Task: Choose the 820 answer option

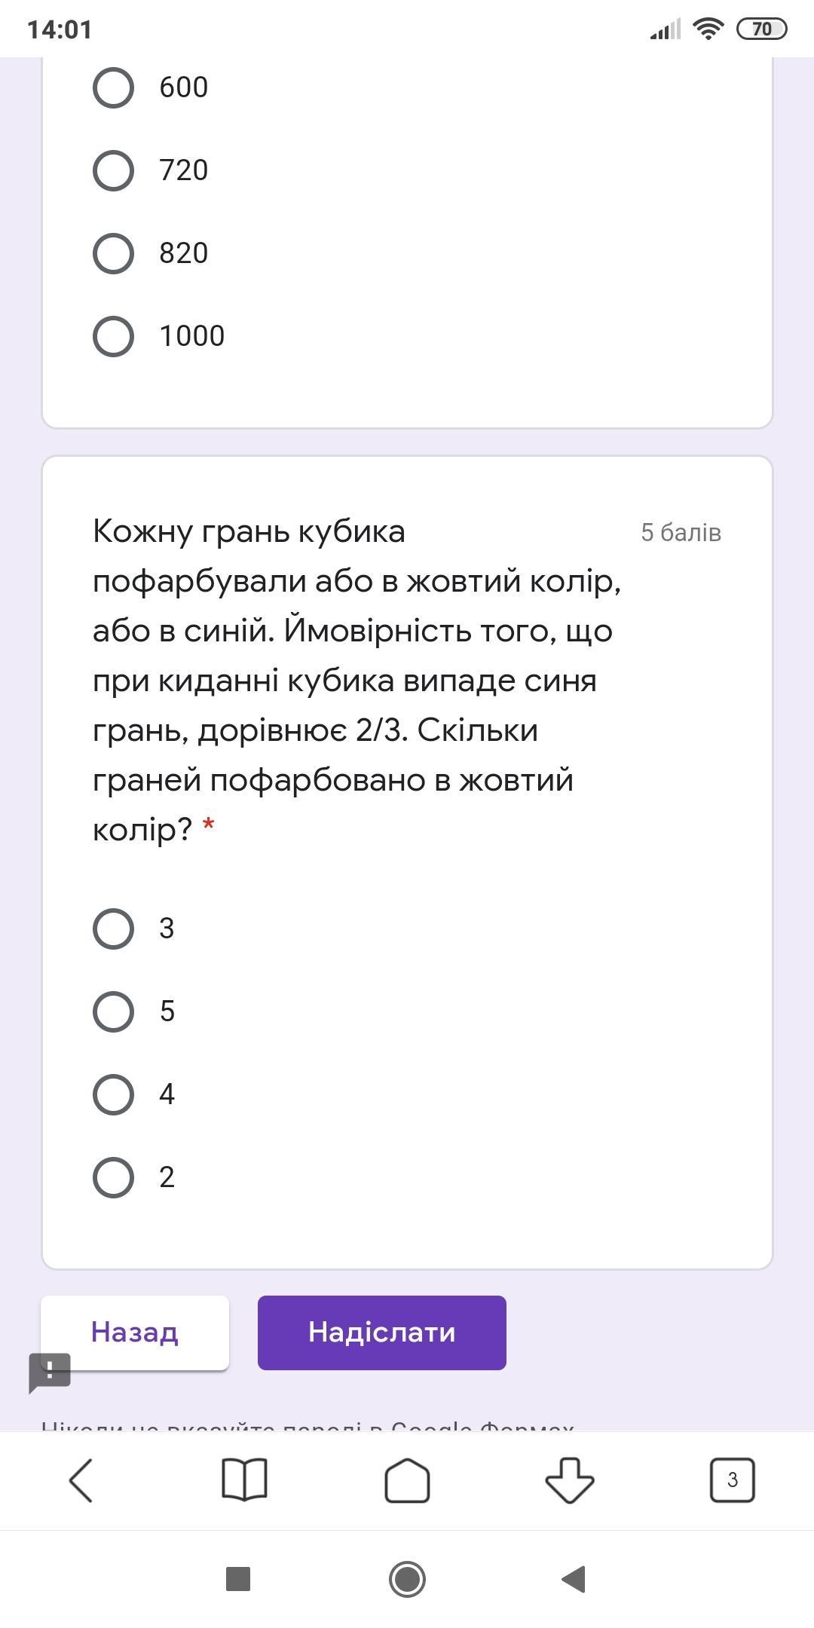Action: [114, 253]
